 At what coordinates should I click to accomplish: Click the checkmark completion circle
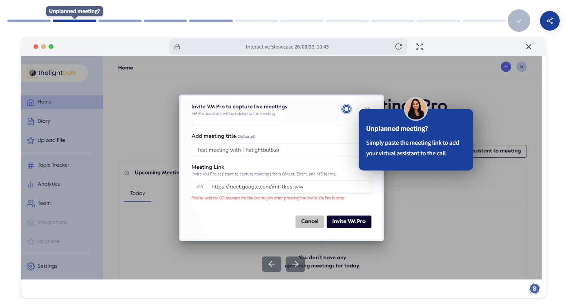click(x=519, y=21)
